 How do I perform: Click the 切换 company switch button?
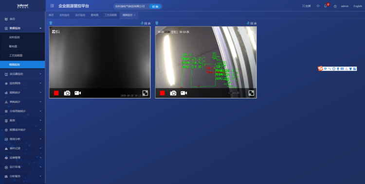(x=155, y=6)
